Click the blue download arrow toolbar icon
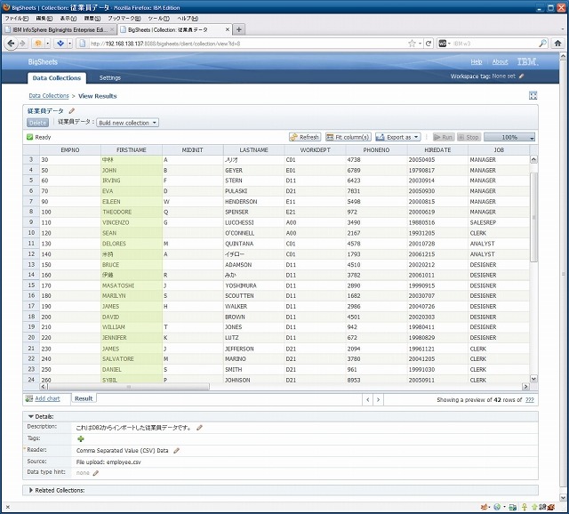 (60, 44)
